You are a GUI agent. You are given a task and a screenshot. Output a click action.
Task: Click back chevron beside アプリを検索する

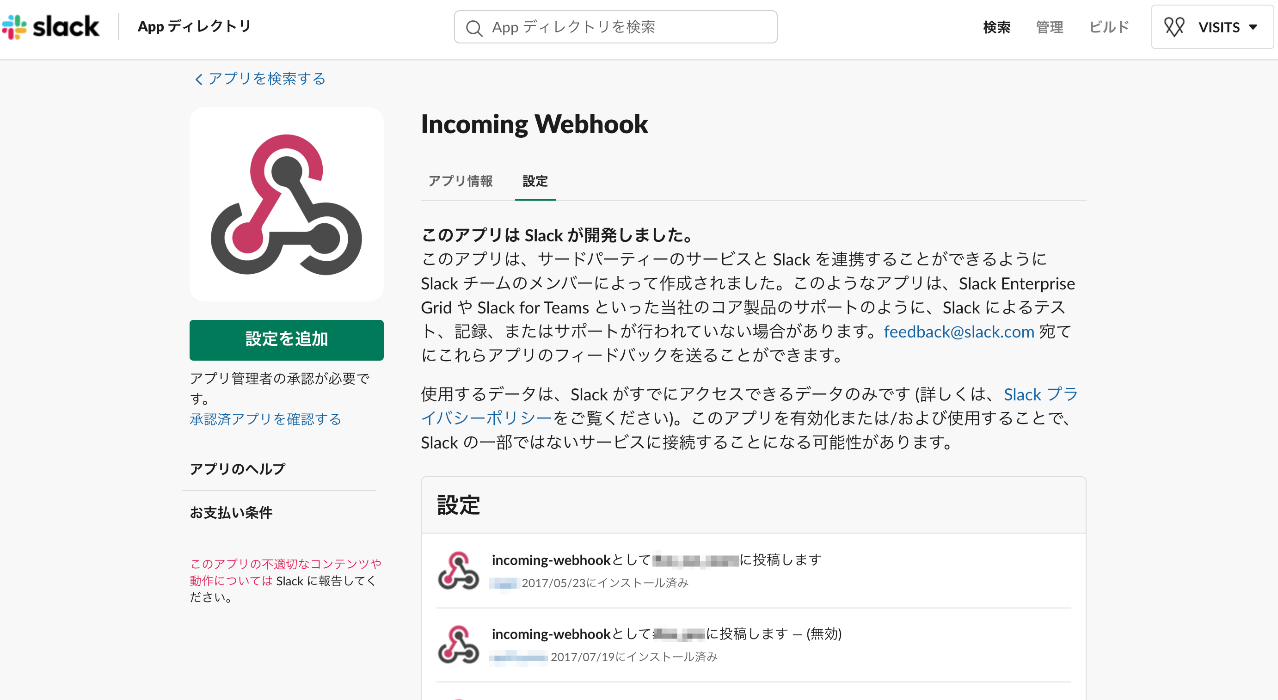[x=199, y=79]
